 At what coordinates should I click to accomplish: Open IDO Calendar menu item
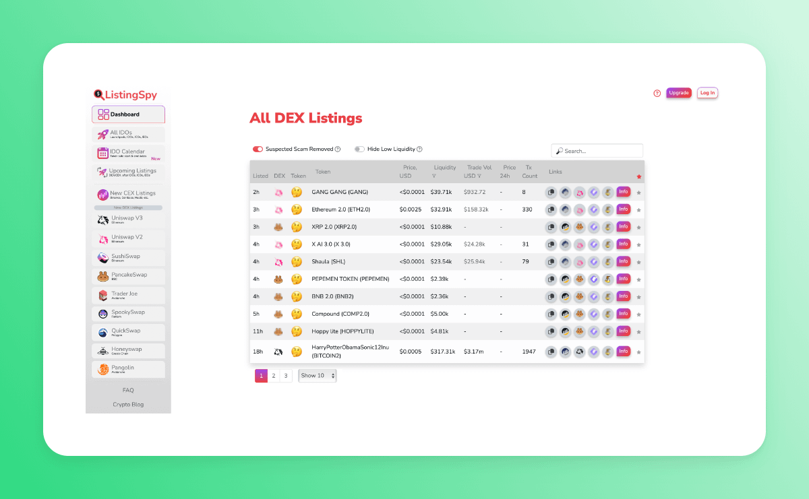[x=128, y=153]
